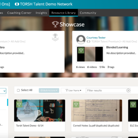This screenshot has height=138, width=138.
Task: Expand the User Name filter dropdown
Action: click(x=74, y=90)
